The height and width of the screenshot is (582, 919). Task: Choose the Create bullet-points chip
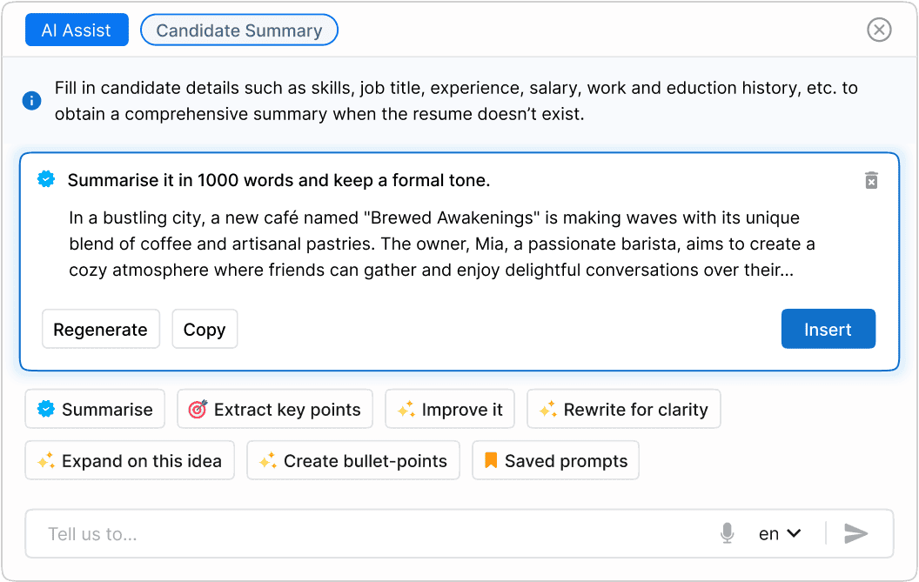pyautogui.click(x=353, y=461)
